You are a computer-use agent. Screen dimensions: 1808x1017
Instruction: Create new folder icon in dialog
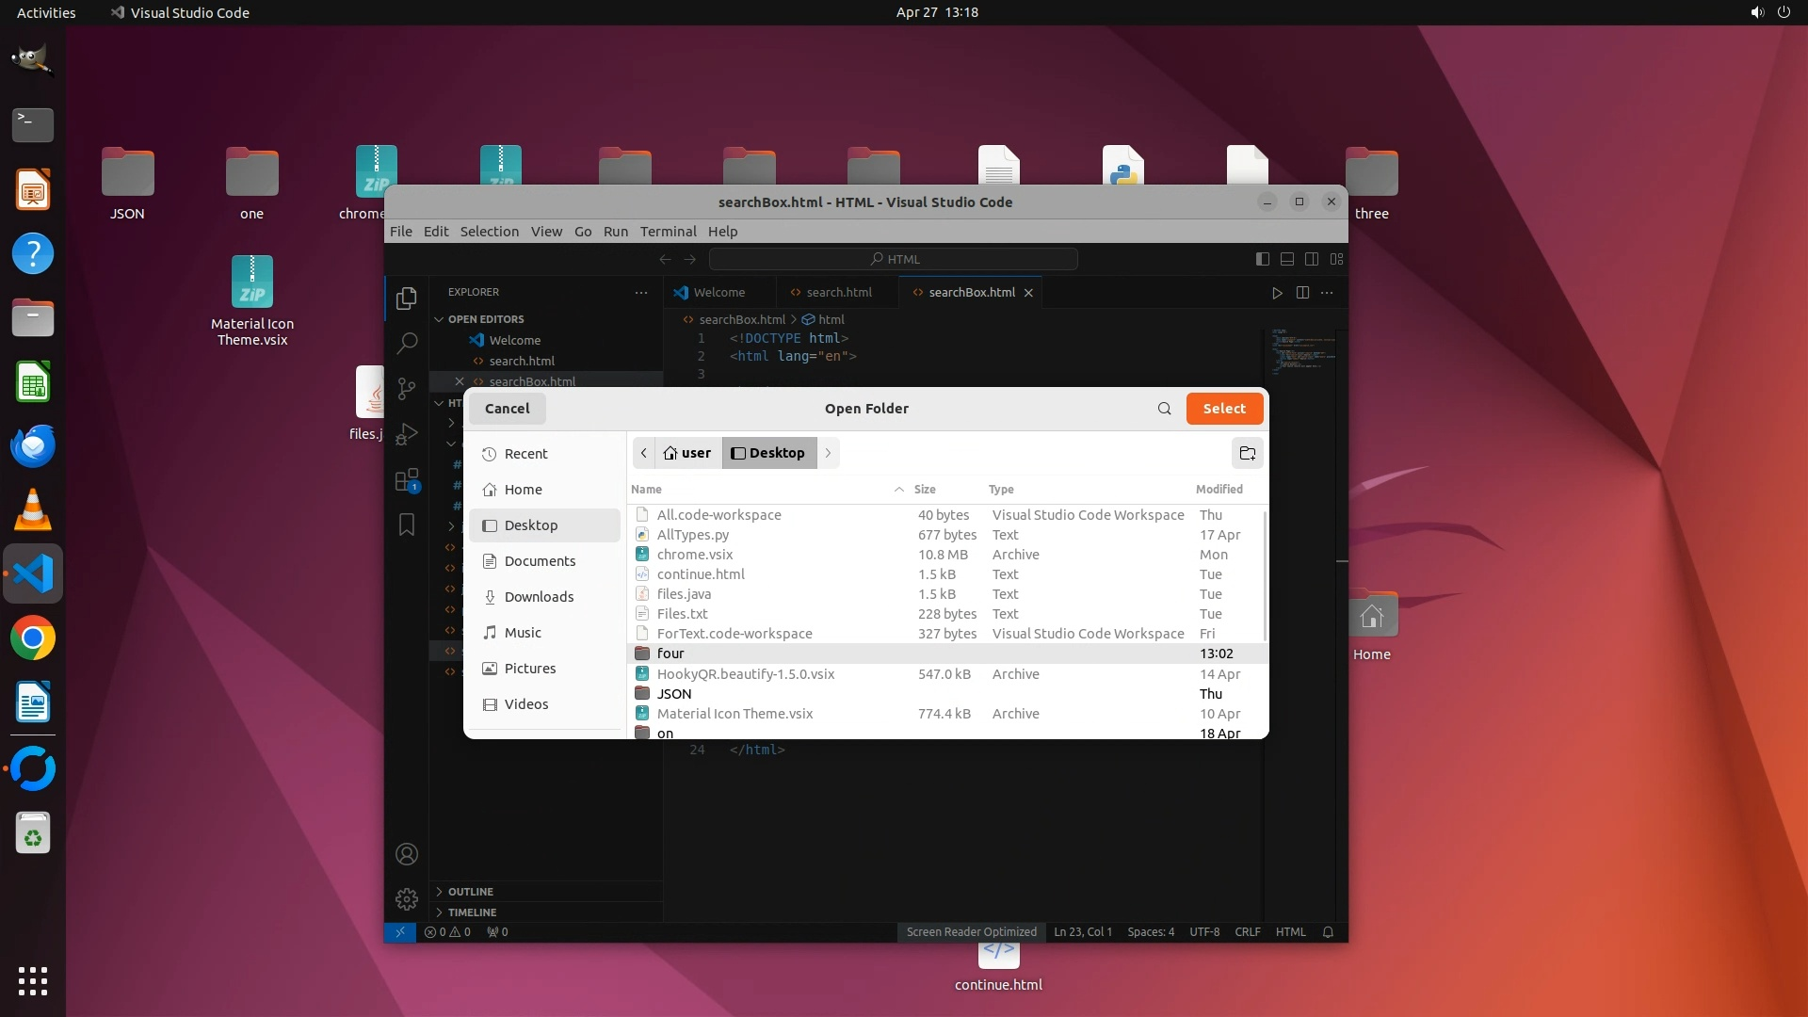[1248, 453]
